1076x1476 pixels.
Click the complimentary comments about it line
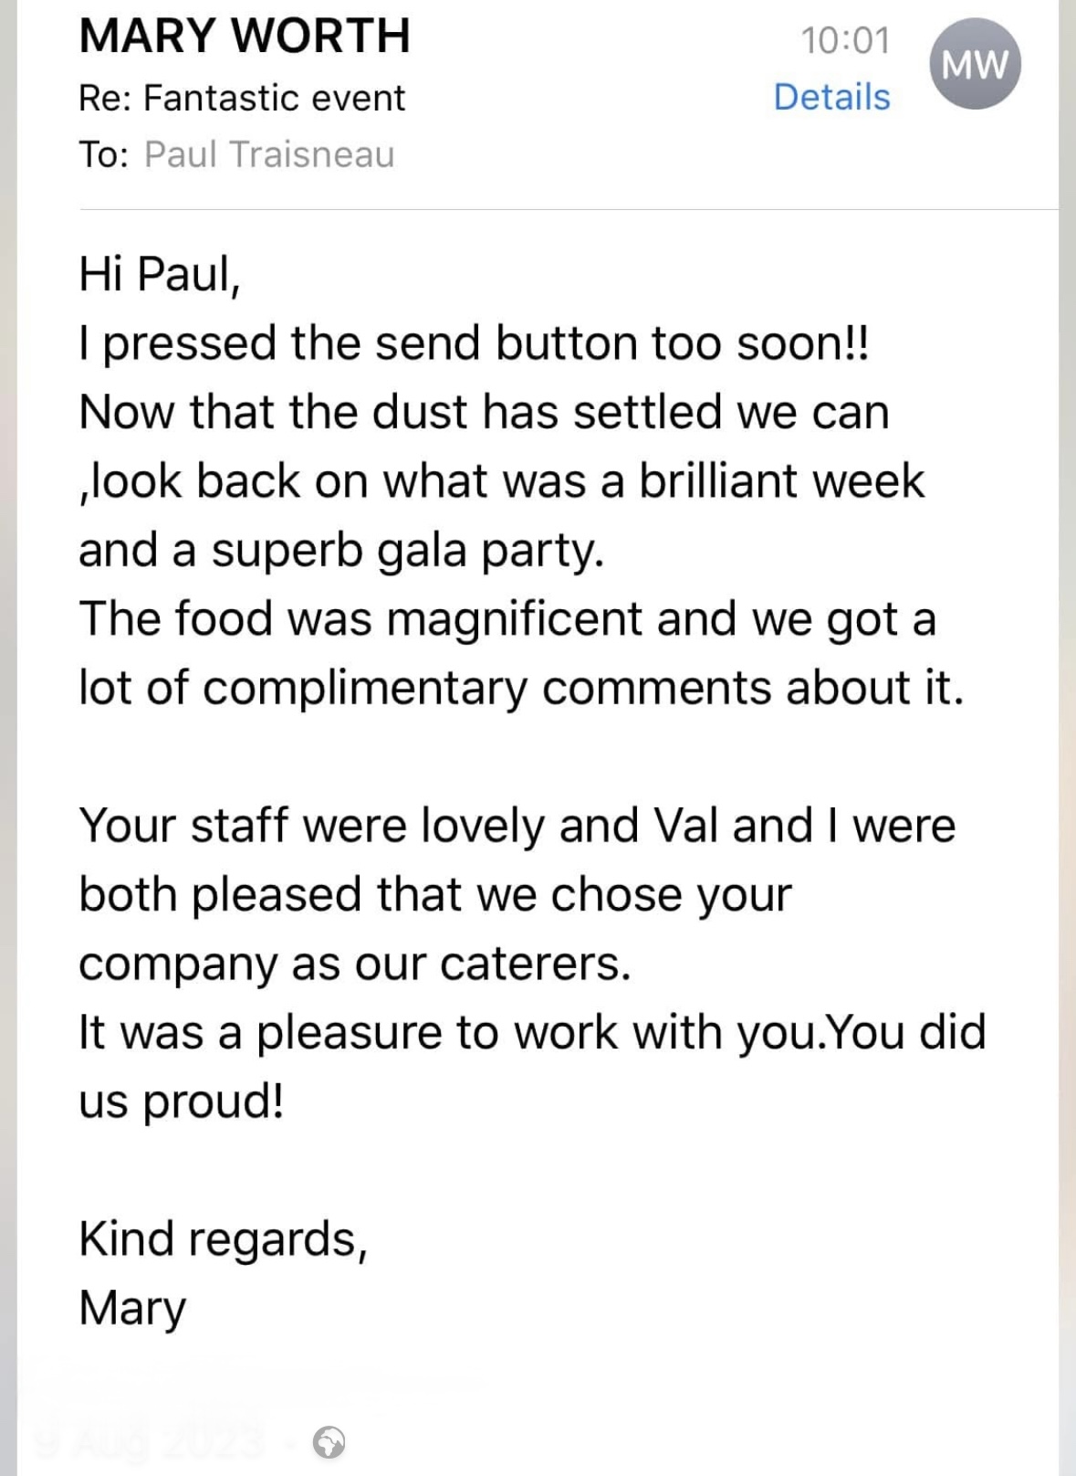point(521,688)
